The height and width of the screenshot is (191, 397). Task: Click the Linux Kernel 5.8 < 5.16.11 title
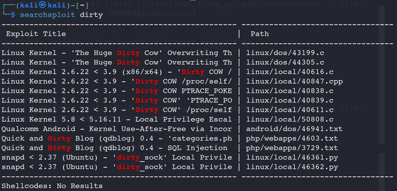coord(116,120)
